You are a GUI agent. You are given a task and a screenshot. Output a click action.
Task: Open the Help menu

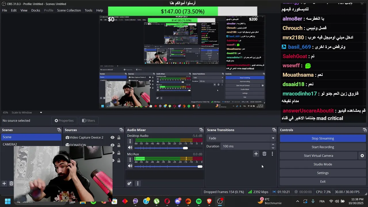click(x=100, y=10)
